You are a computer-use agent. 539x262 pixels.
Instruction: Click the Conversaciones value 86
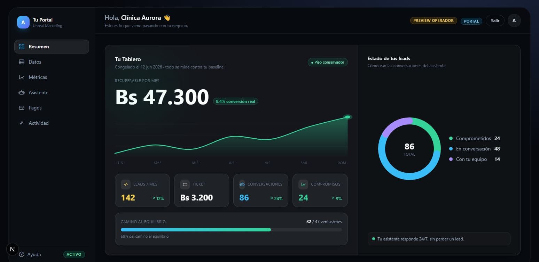[x=244, y=198]
